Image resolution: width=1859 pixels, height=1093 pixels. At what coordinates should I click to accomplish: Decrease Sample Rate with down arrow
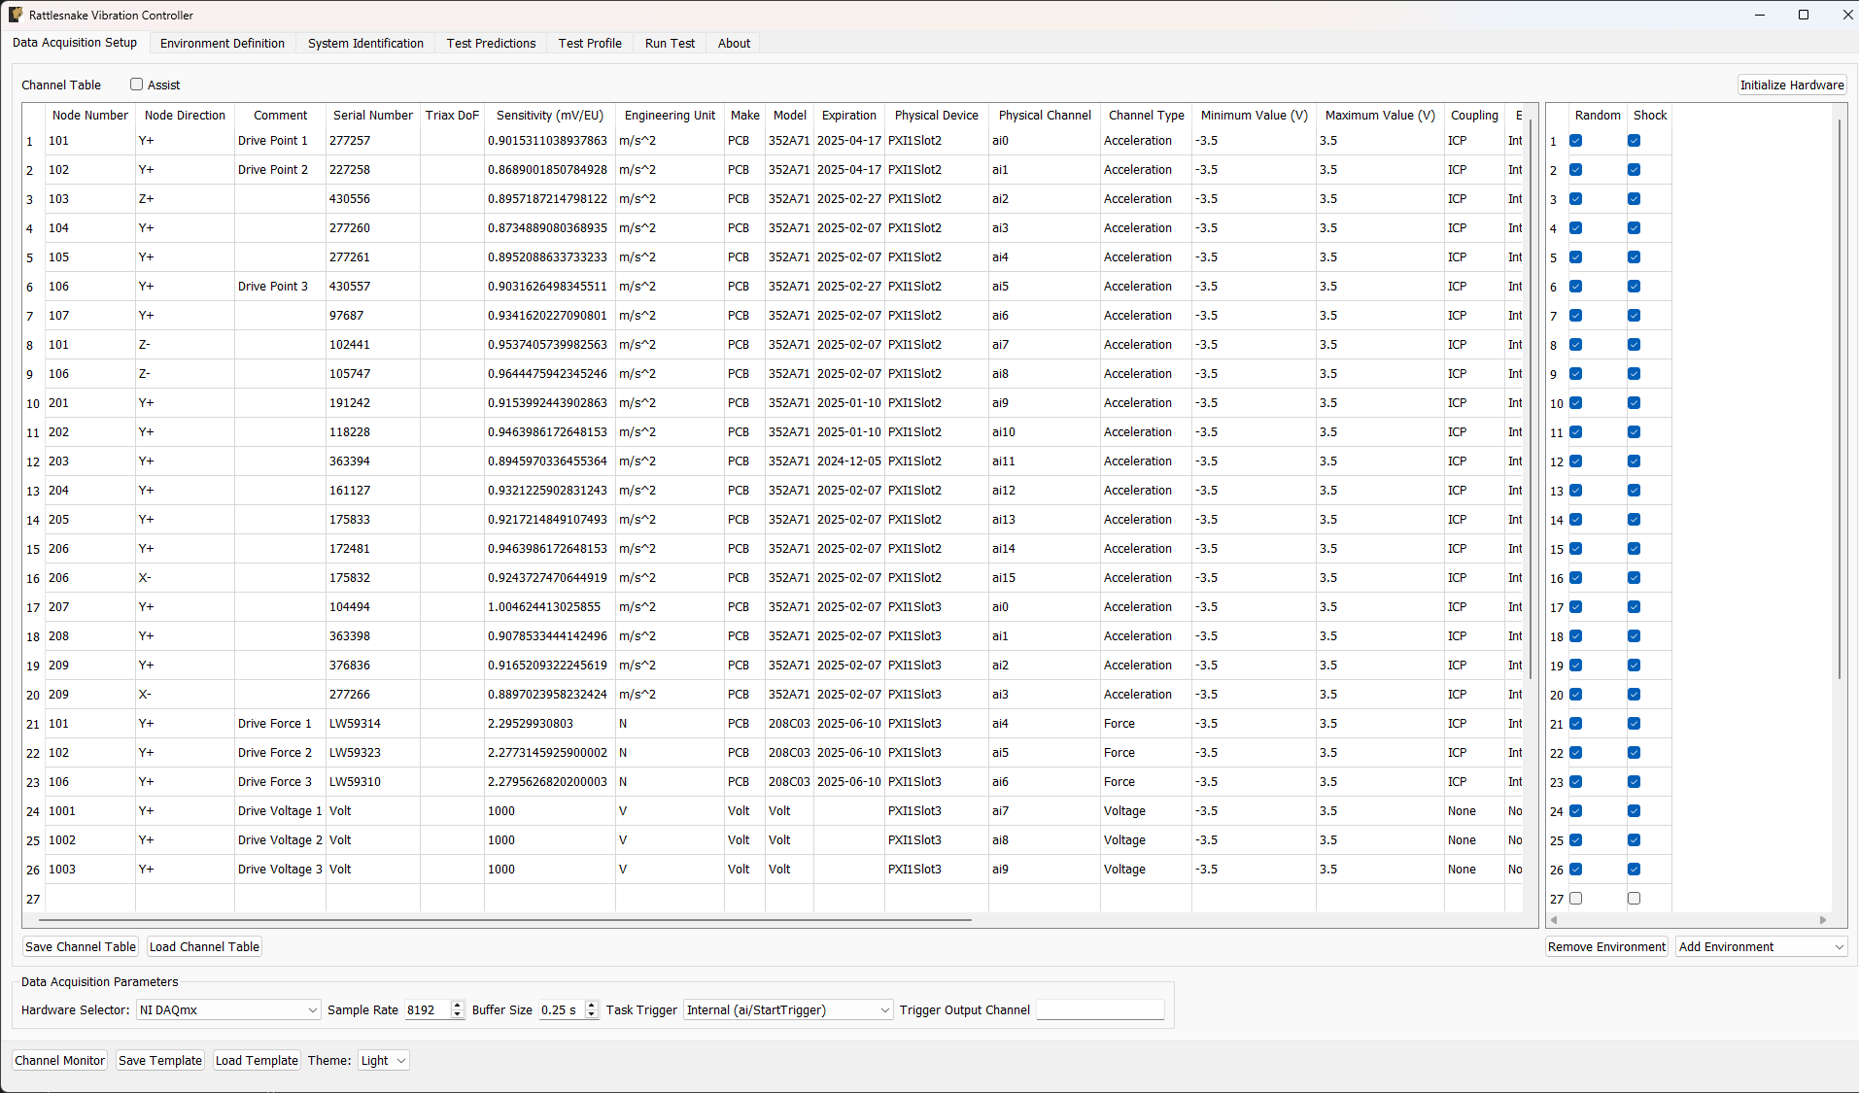point(458,1015)
